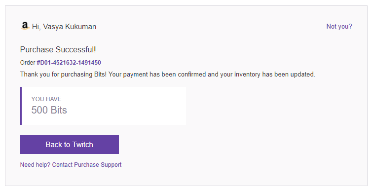Click the word "Support" in help link
373x192 pixels.
click(111, 165)
